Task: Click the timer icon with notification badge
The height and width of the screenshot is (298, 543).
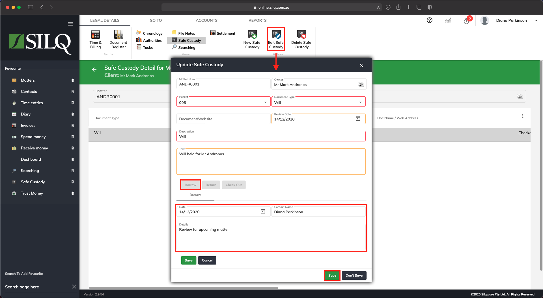Action: tap(466, 21)
